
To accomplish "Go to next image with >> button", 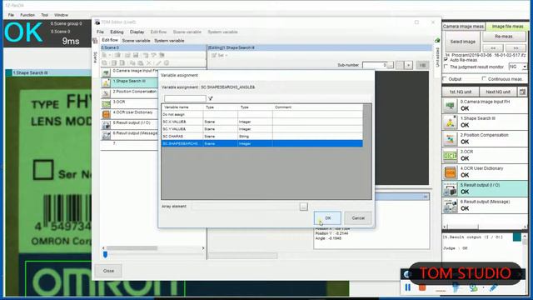I will pos(516,48).
